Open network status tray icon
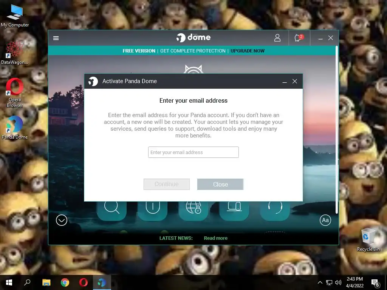 pyautogui.click(x=329, y=282)
